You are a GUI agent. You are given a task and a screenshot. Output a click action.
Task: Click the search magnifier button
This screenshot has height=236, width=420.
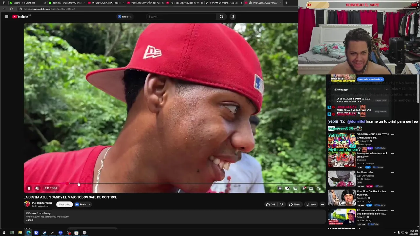(221, 17)
